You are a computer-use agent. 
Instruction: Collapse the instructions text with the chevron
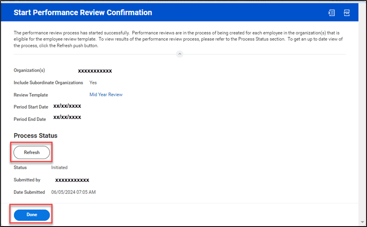[x=180, y=54]
